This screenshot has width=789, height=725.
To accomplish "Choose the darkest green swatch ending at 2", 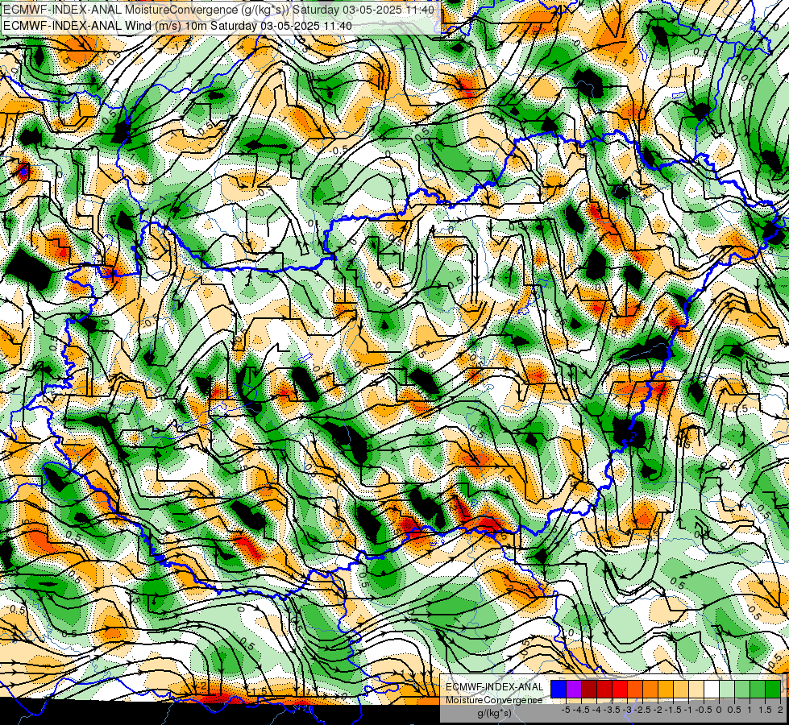I will coord(773,689).
